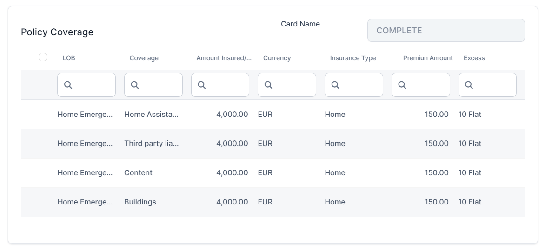The height and width of the screenshot is (249, 545).
Task: Click the Currency column header
Action: 277,58
